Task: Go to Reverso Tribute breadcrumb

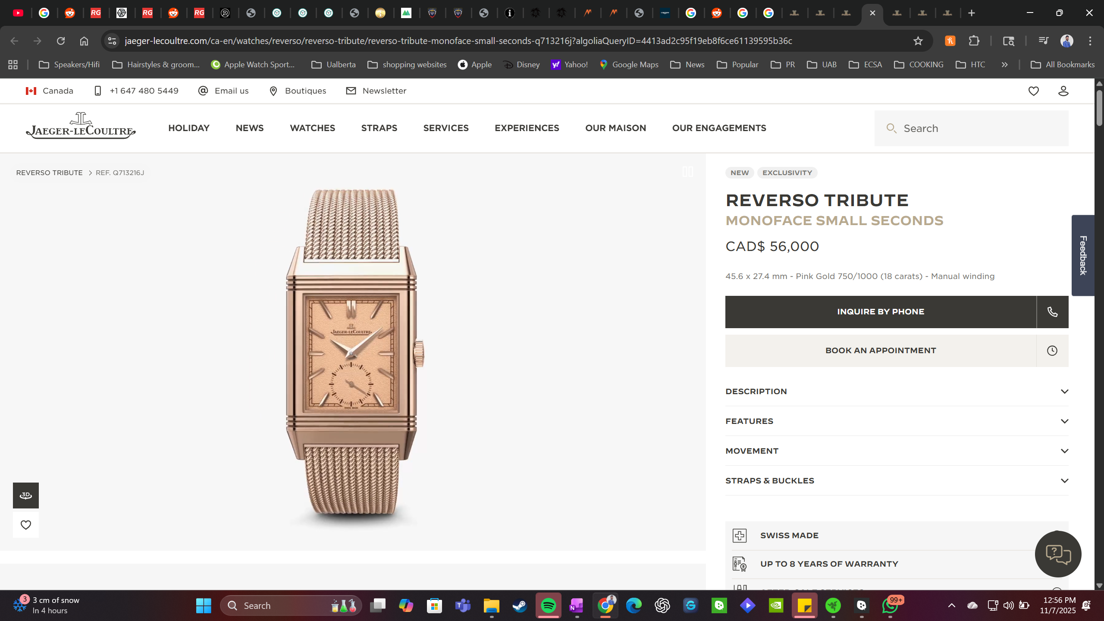Action: [49, 173]
